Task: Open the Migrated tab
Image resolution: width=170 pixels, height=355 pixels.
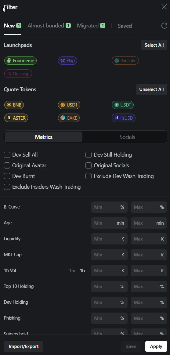Action: (91, 26)
